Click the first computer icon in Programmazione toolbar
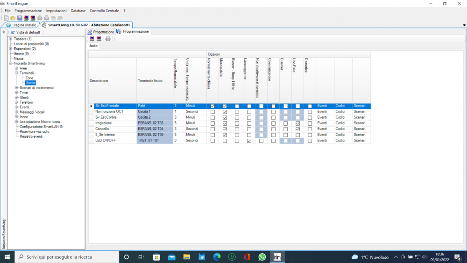 pyautogui.click(x=92, y=39)
